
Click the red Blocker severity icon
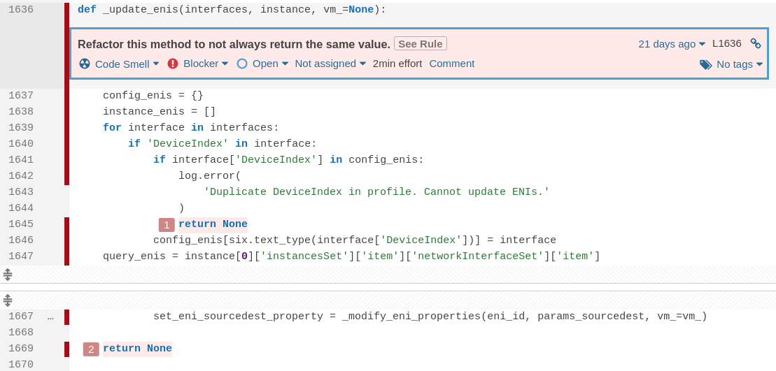click(x=173, y=64)
